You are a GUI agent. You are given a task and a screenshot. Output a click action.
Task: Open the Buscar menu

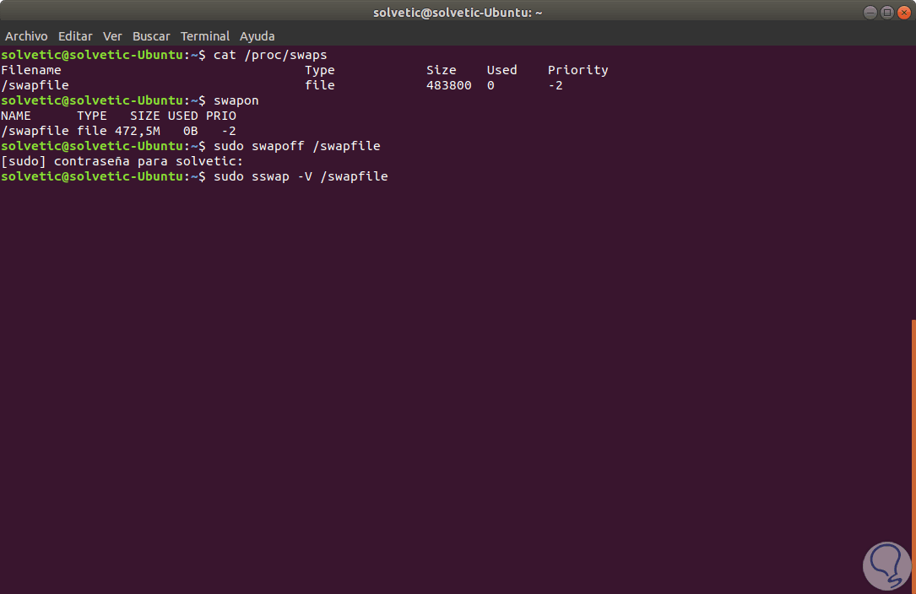tap(151, 36)
